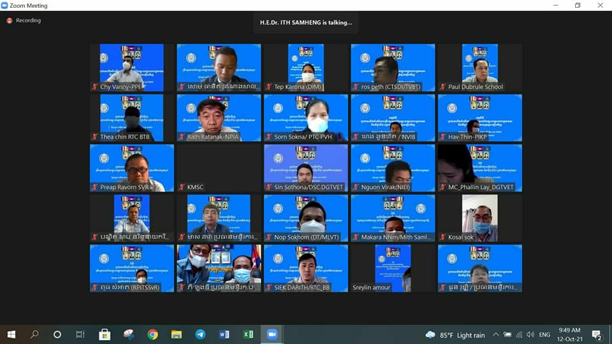Open the Microsoft Store taskbar icon
This screenshot has height=344, width=612.
coord(105,334)
